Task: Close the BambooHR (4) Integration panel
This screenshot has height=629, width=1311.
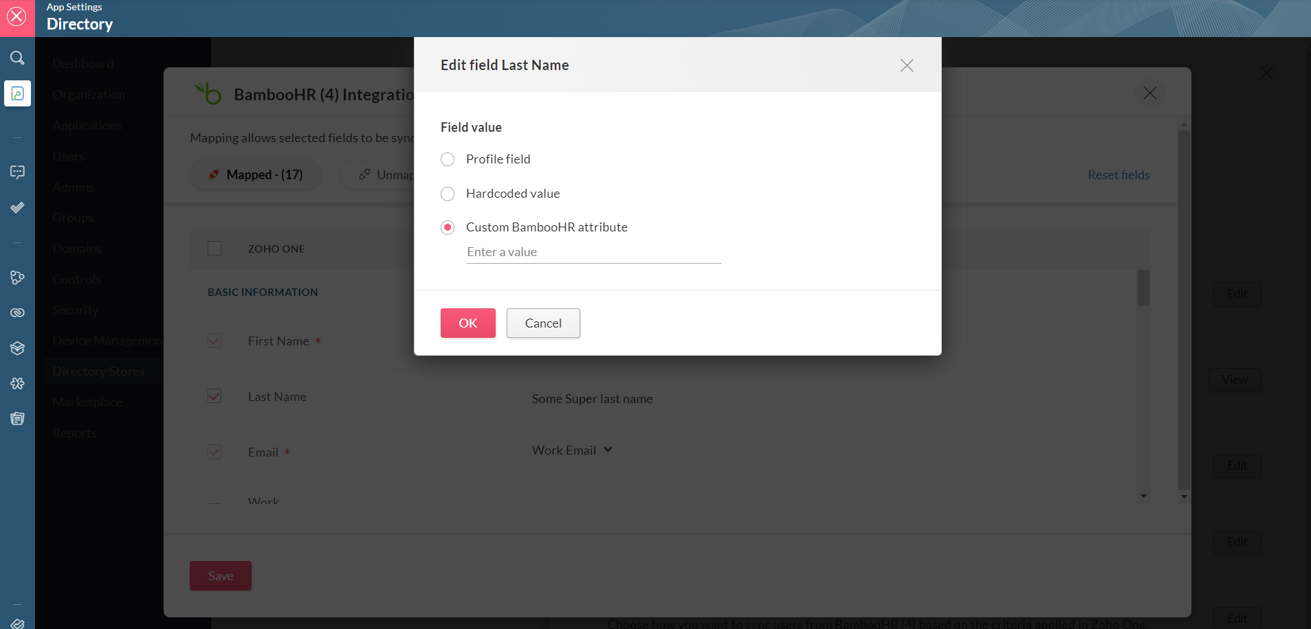Action: (1149, 93)
